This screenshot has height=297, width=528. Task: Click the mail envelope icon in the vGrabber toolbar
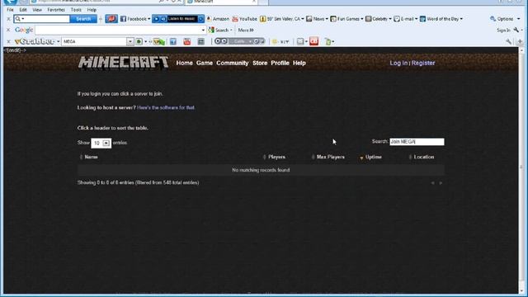pos(300,41)
